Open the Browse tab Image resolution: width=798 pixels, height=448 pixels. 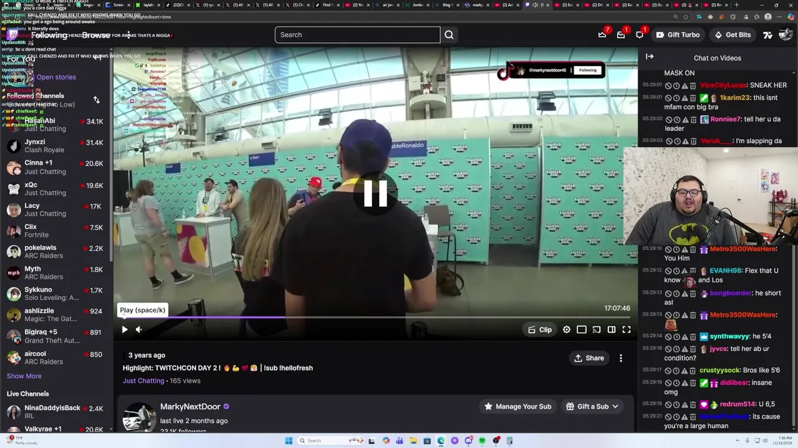[96, 35]
